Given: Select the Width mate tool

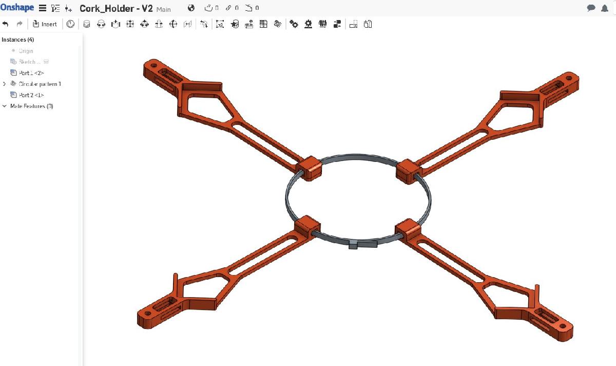Looking at the screenshot, I should pos(187,24).
